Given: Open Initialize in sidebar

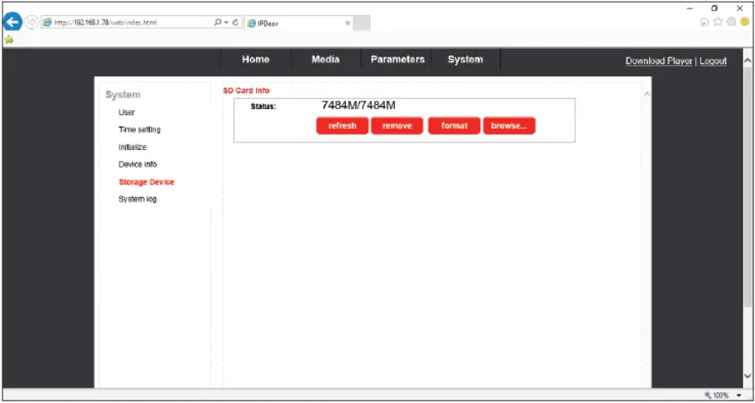Looking at the screenshot, I should pos(132,147).
